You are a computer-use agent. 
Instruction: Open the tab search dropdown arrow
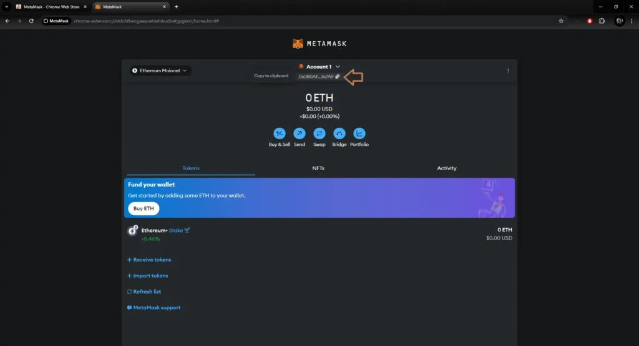6,6
